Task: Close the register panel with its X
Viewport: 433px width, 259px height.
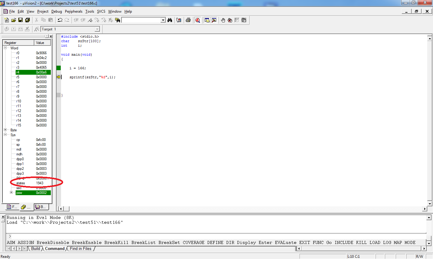Action: [x=51, y=36]
